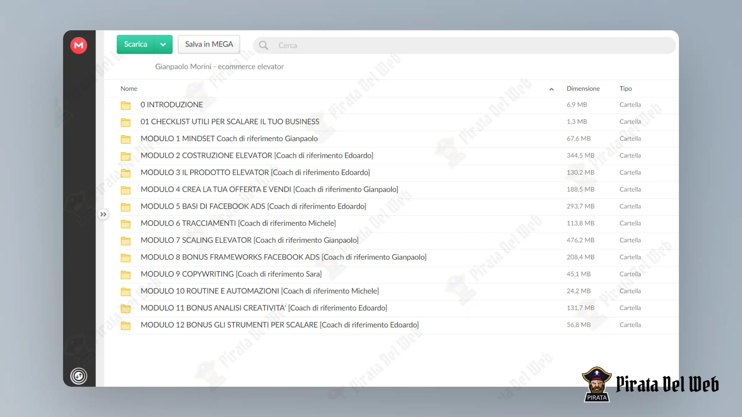Select folder icon for MODULO 11 BONUS ANALISI
Image resolution: width=742 pixels, height=417 pixels.
126,308
